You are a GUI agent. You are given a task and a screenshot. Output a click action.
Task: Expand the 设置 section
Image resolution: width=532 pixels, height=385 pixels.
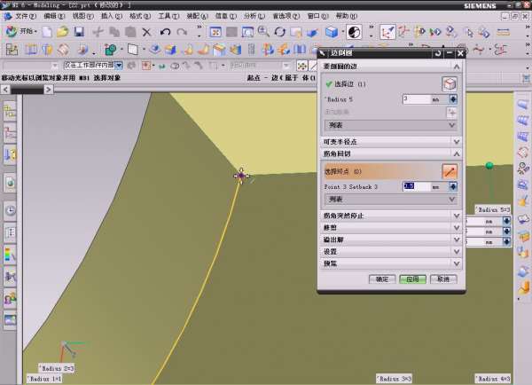(x=457, y=252)
